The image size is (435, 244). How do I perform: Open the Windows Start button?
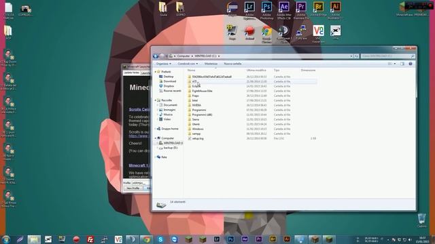click(6, 239)
